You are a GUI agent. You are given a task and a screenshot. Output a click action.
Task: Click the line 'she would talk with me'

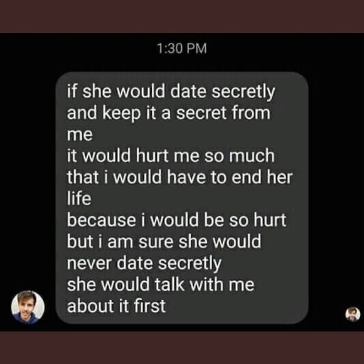161,285
